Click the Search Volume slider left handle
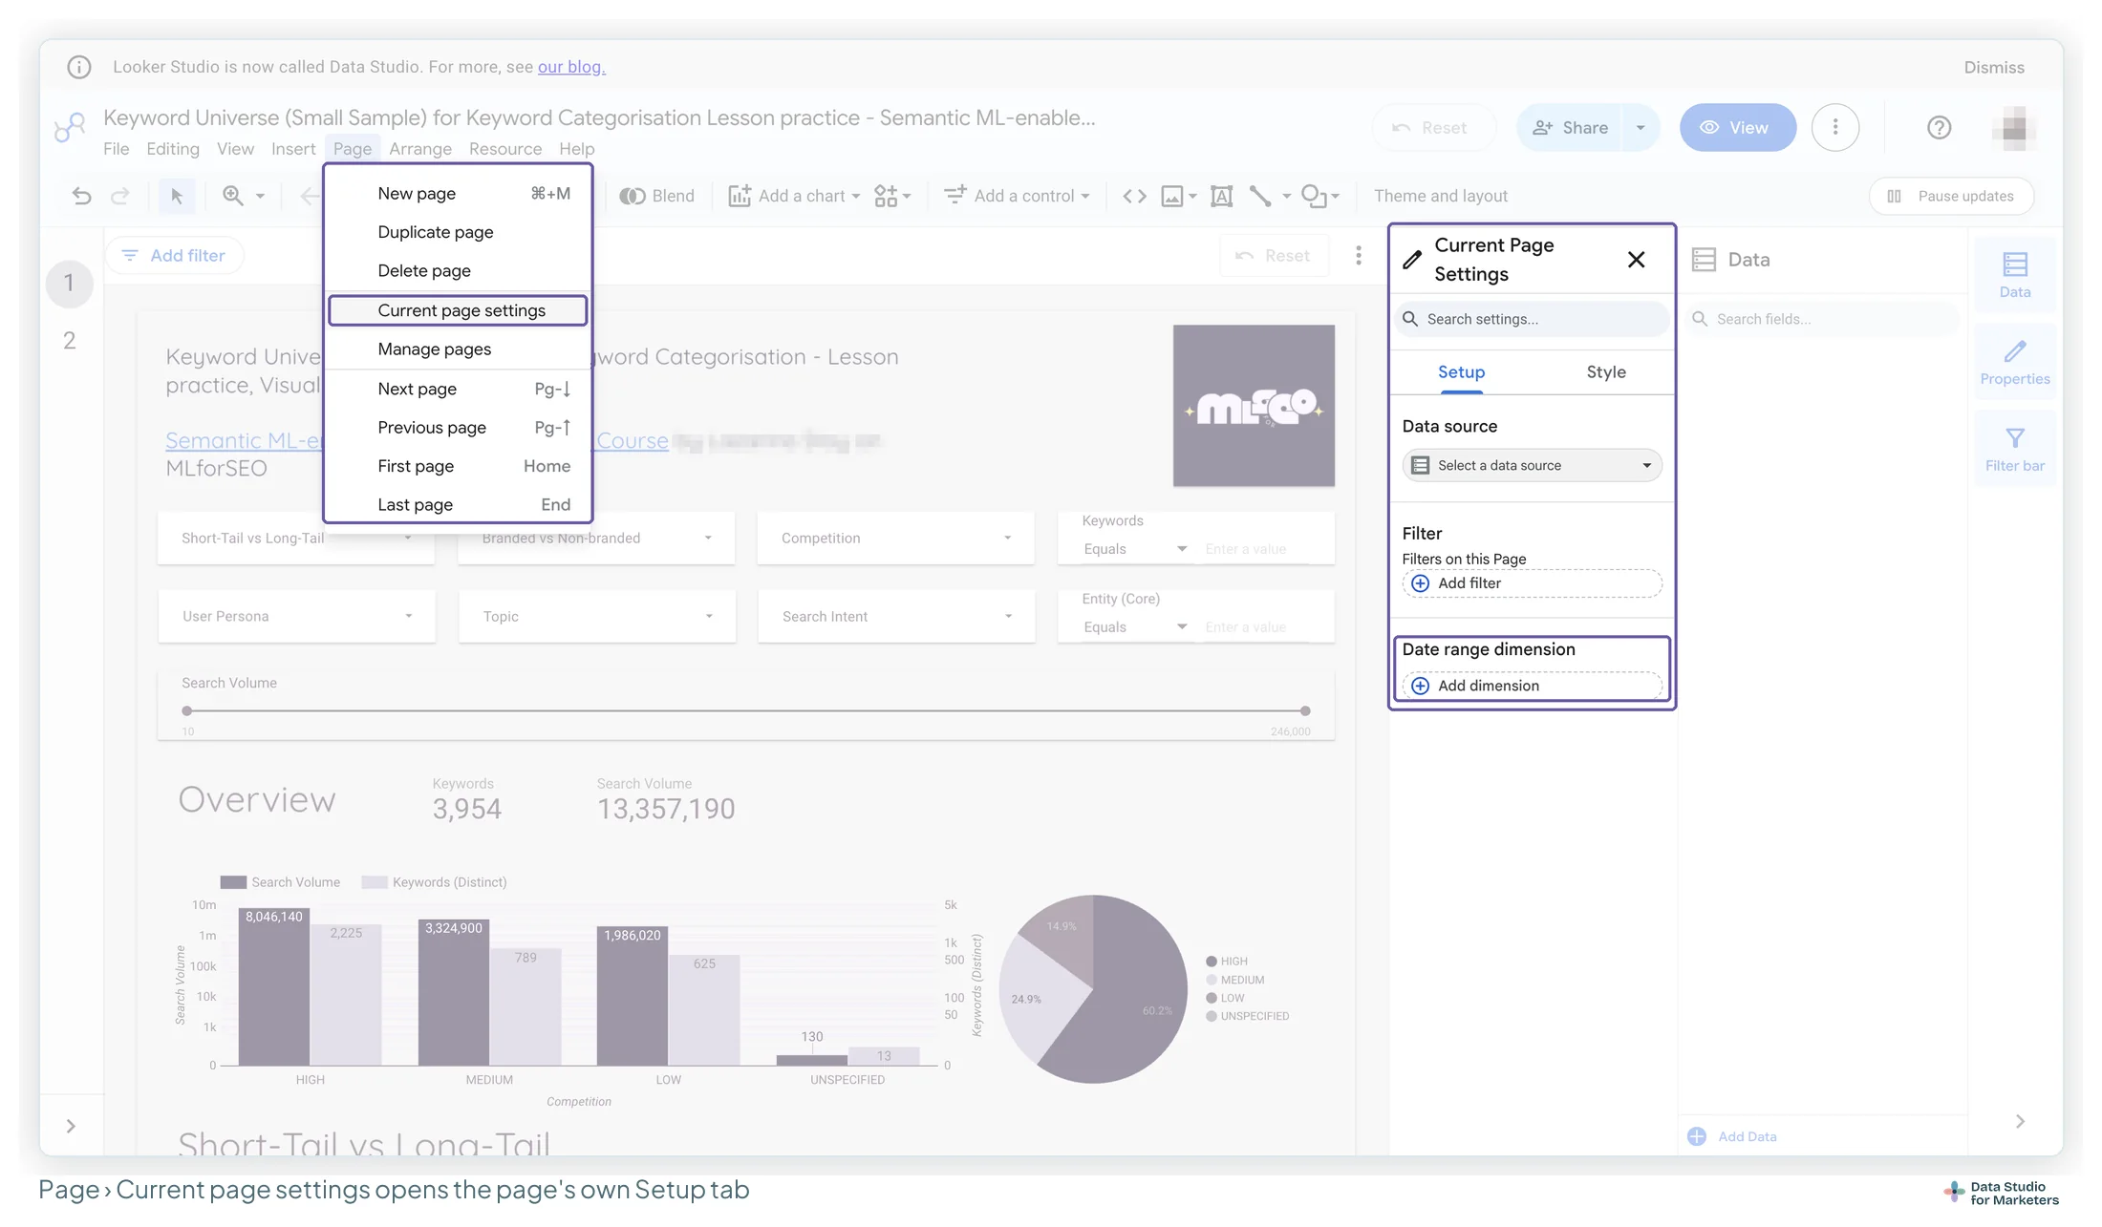The image size is (2102, 1227). tap(187, 710)
